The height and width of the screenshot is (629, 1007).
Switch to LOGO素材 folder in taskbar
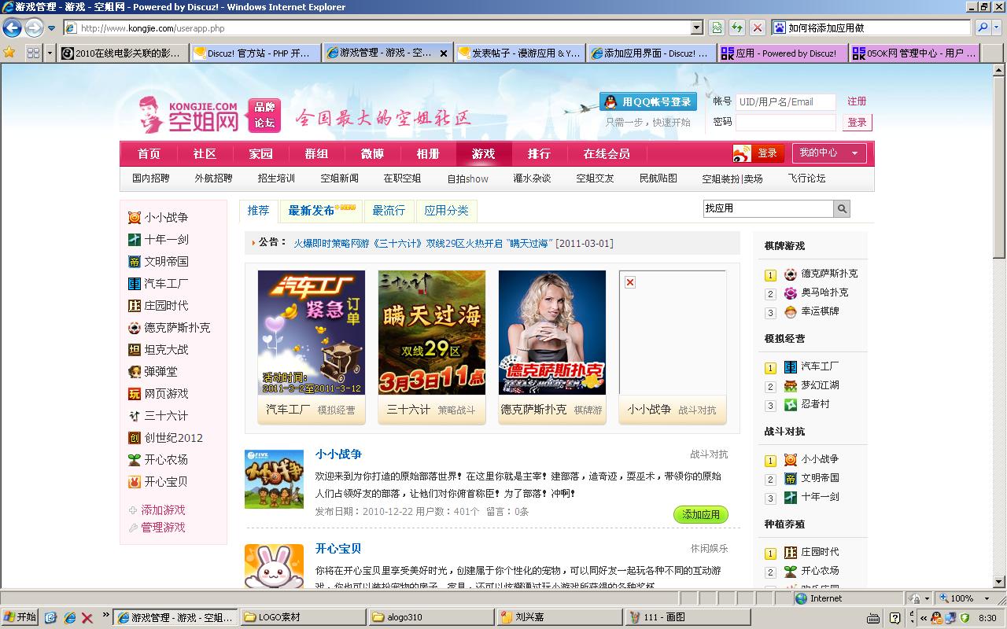tap(304, 617)
